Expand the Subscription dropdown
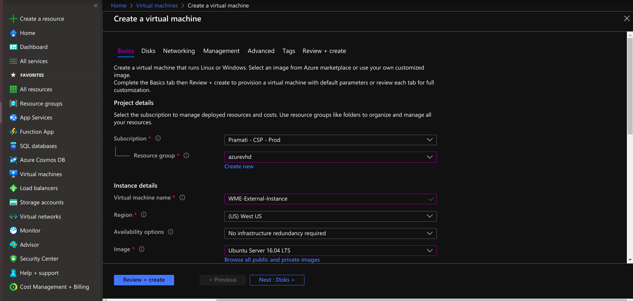The image size is (633, 301). click(x=330, y=140)
